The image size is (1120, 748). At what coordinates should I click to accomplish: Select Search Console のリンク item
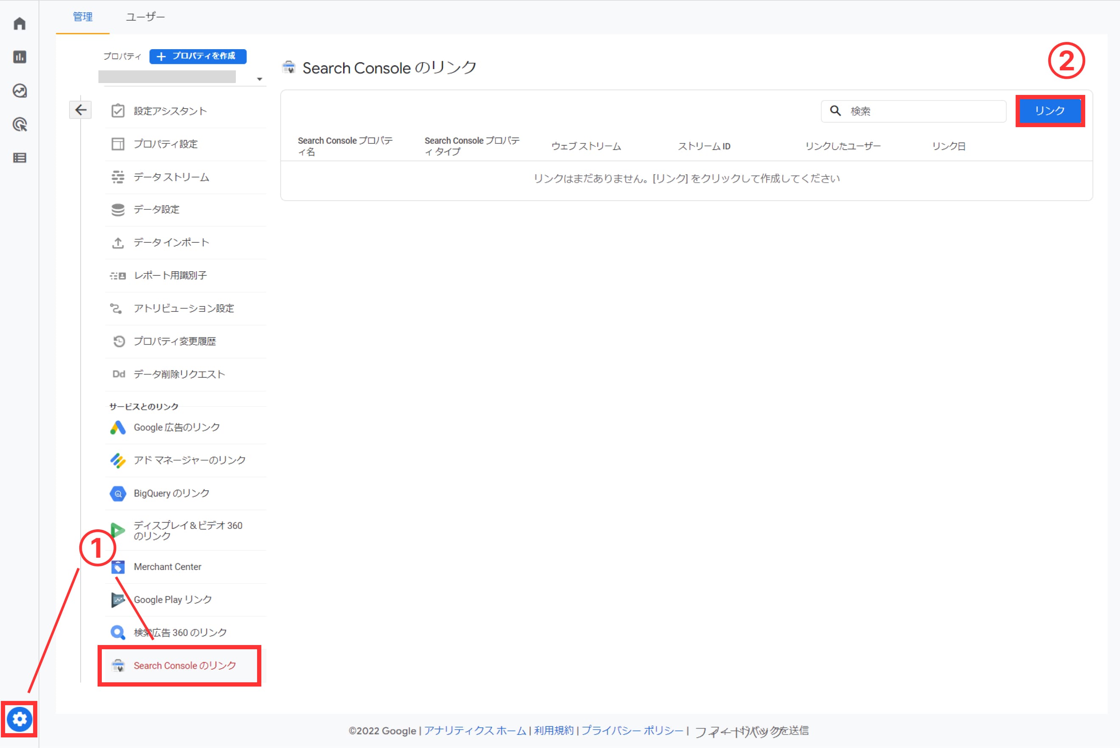pos(179,666)
